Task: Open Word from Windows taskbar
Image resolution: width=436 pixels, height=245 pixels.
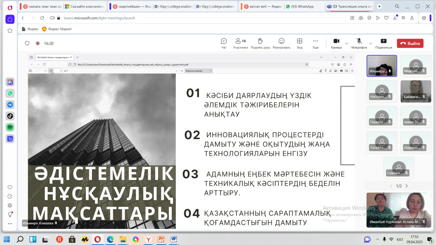Action: click(x=174, y=239)
